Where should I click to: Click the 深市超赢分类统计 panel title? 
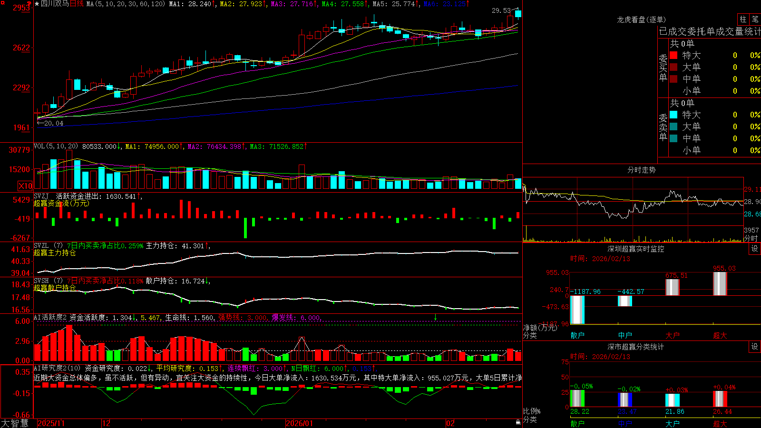[636, 347]
